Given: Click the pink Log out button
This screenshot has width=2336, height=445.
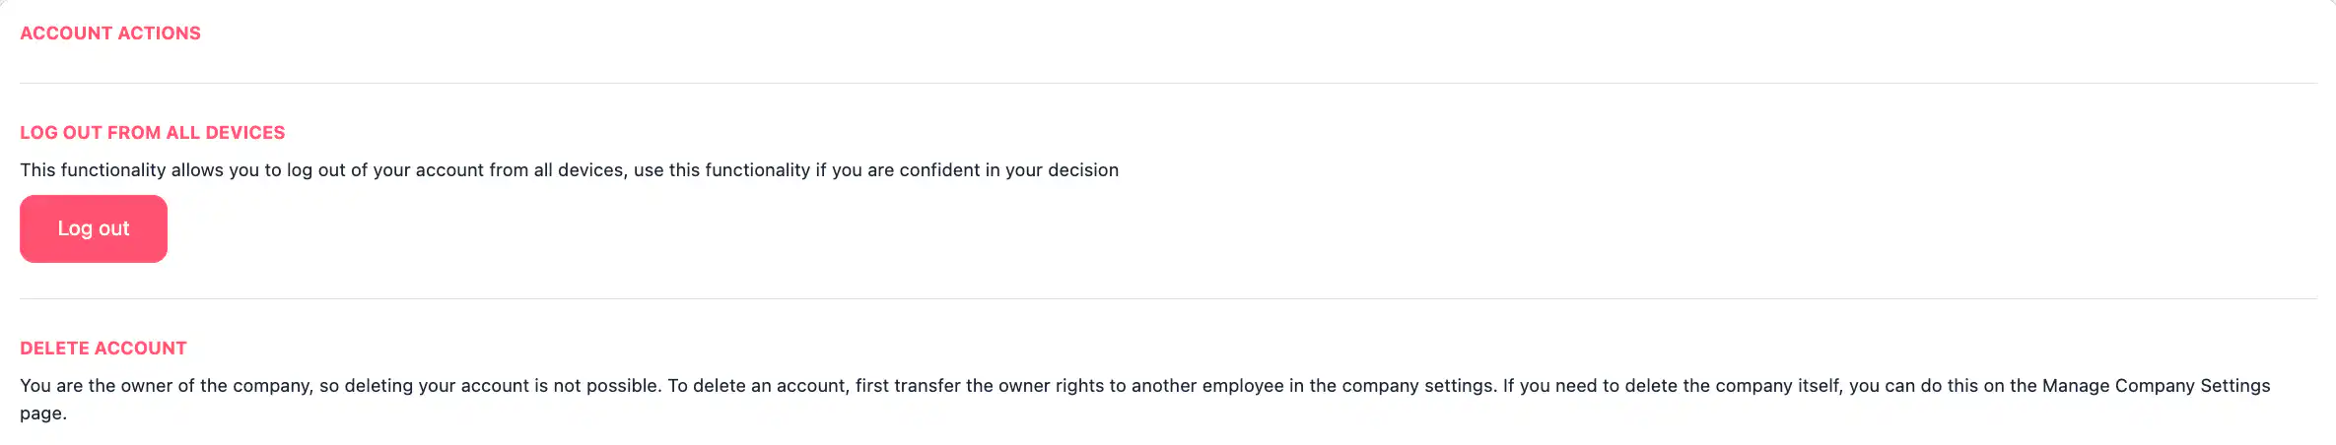Looking at the screenshot, I should click(x=94, y=228).
